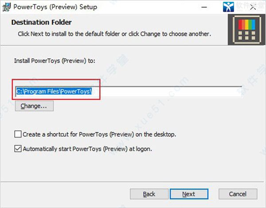Cancel the PowerToys installation

238,194
